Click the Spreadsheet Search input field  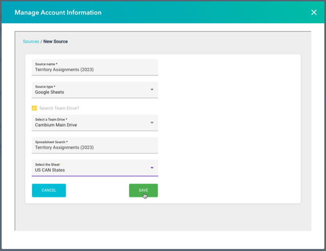[x=95, y=145]
